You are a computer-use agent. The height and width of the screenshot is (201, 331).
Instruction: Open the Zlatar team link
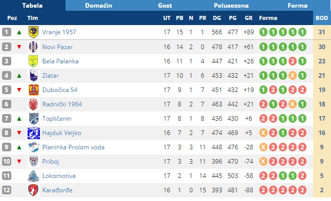[x=51, y=76]
